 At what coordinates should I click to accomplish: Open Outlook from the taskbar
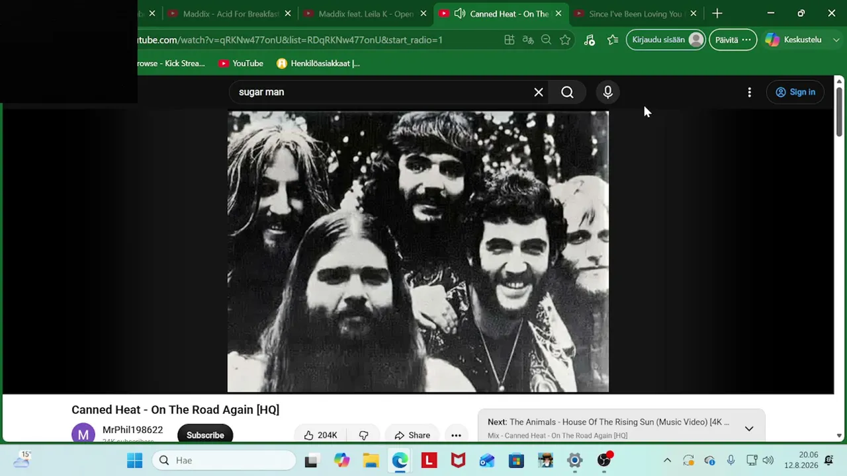(487, 460)
